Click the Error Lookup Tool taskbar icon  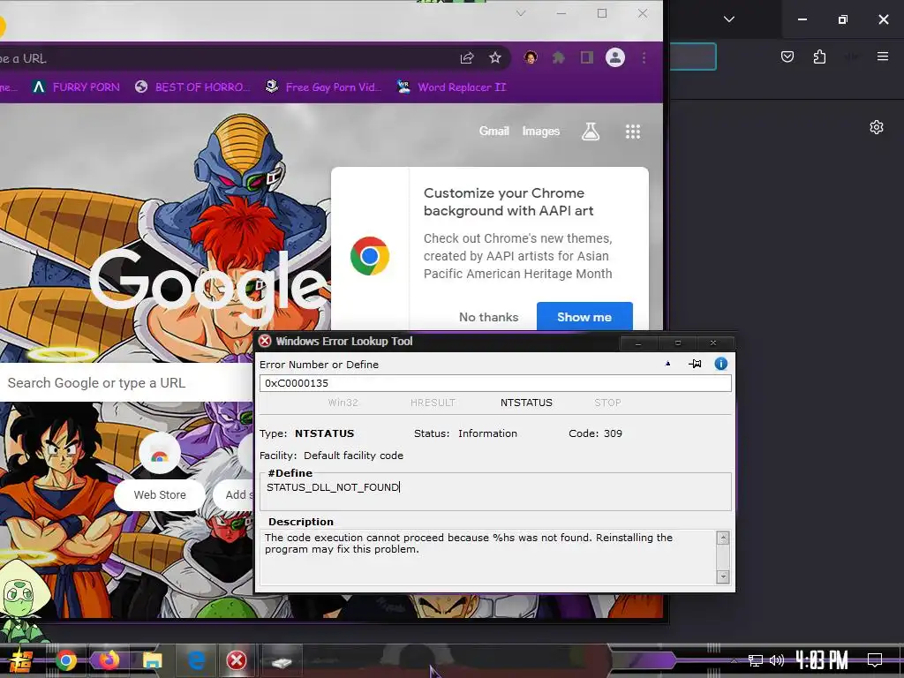(x=237, y=660)
